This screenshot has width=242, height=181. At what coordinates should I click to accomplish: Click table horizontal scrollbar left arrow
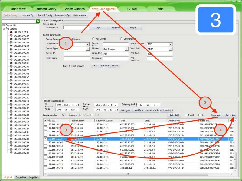click(x=45, y=174)
